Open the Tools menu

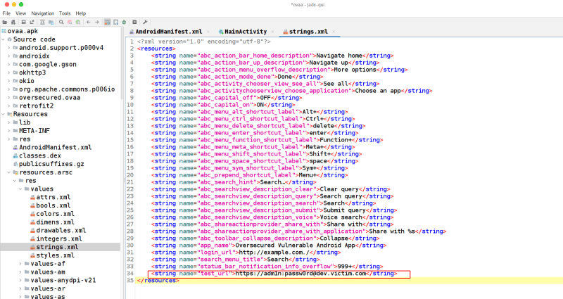65,13
